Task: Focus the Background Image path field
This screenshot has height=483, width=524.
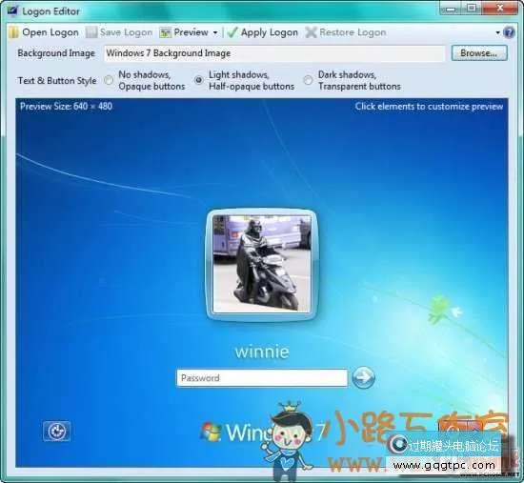Action: [274, 53]
